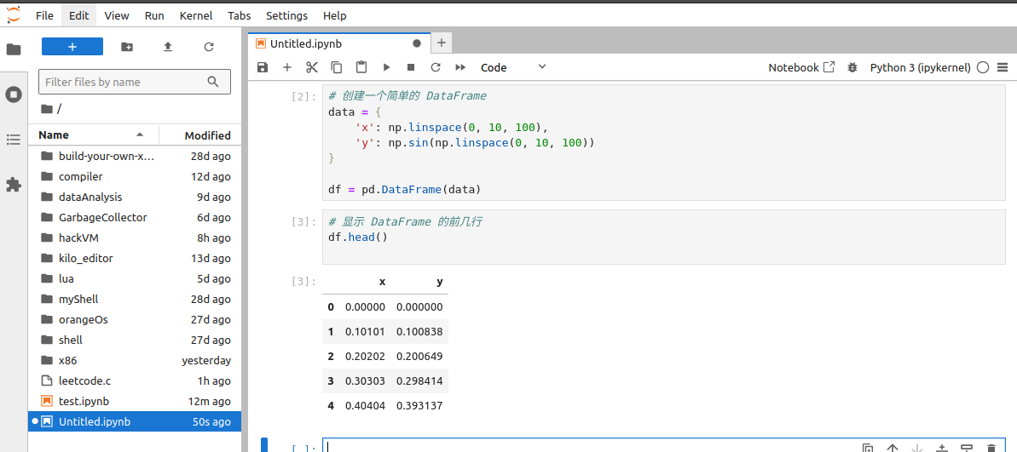Click the root folder breadcrumb icon
The image size is (1017, 452).
pyautogui.click(x=46, y=109)
